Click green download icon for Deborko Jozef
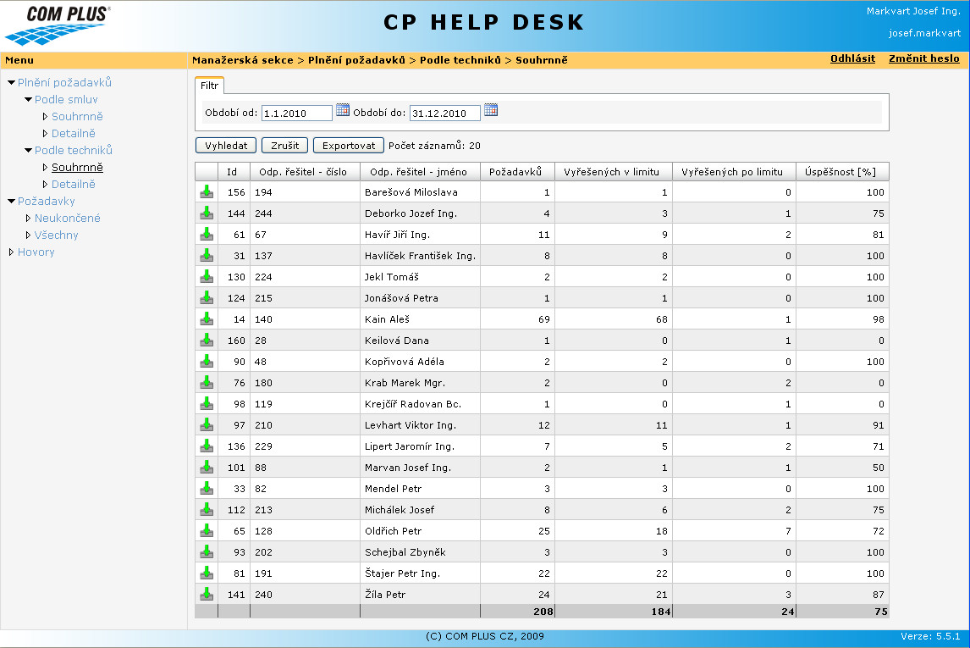Screen dimensions: 970x648 207,213
